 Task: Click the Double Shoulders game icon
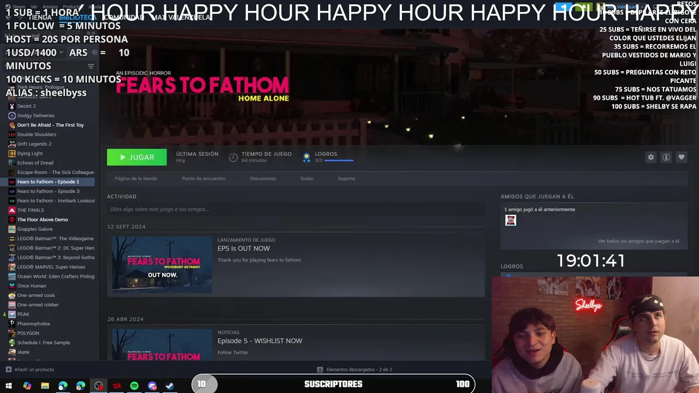(12, 134)
